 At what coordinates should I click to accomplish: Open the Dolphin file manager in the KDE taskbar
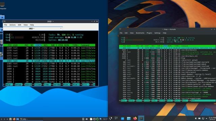click(129, 118)
